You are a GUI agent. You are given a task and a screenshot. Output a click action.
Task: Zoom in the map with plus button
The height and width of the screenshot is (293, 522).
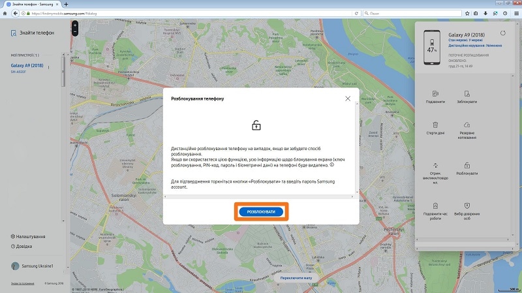[x=75, y=25]
